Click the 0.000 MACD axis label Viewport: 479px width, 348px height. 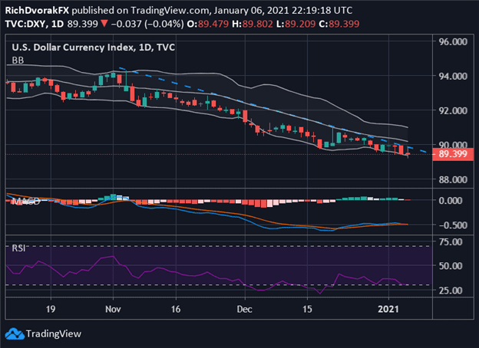pos(451,201)
